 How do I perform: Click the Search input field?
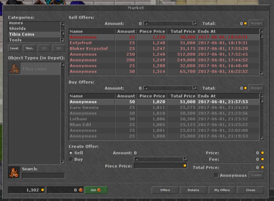[x=43, y=176]
